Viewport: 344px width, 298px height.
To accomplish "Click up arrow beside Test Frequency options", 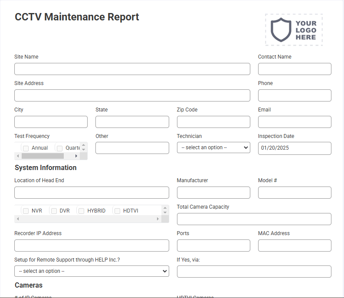I will pos(83,145).
